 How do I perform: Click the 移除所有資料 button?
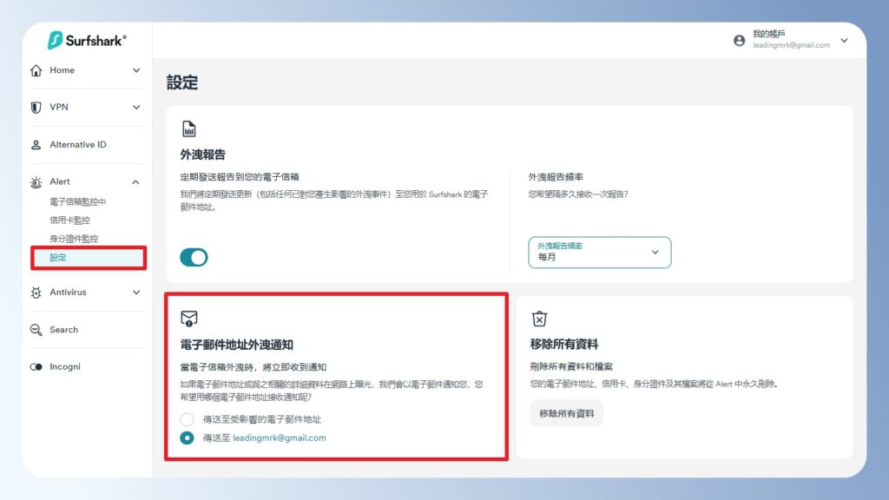(x=566, y=413)
